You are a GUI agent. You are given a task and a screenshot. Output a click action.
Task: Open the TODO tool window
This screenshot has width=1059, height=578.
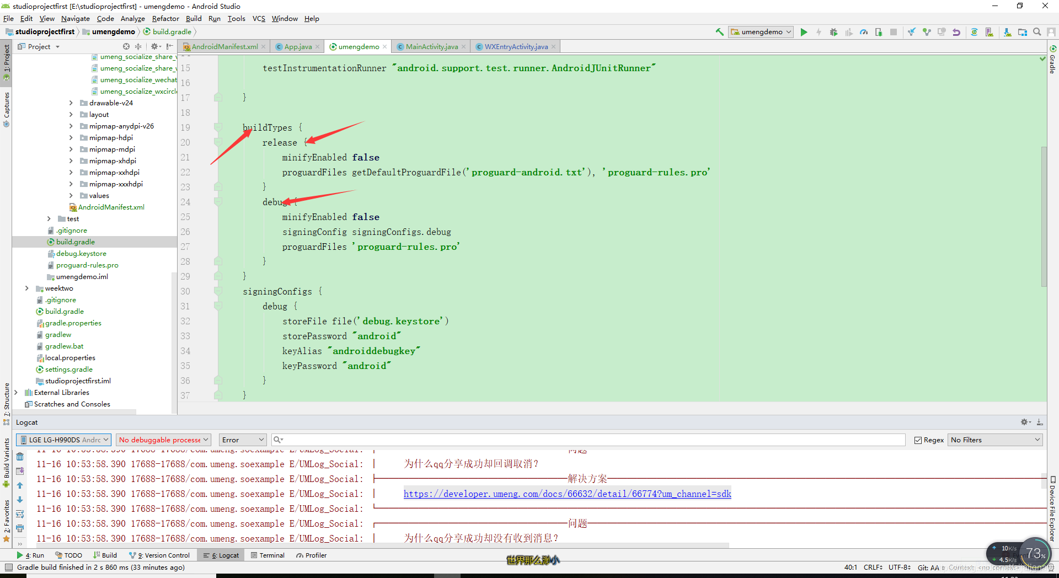[x=68, y=555]
